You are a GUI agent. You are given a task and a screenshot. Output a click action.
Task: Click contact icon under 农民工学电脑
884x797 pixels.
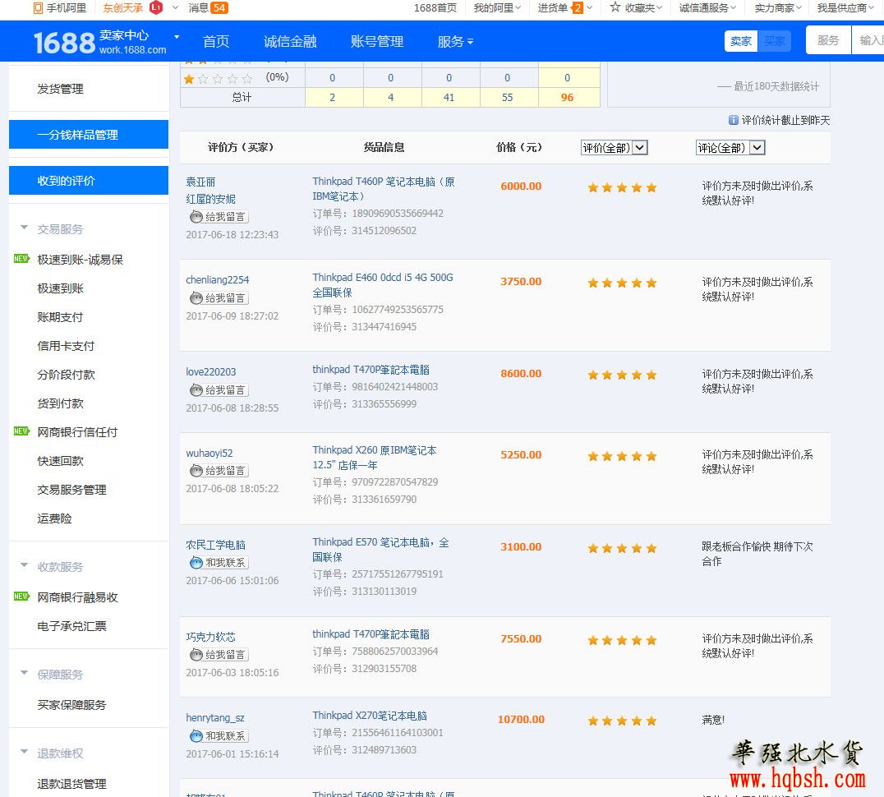point(196,562)
